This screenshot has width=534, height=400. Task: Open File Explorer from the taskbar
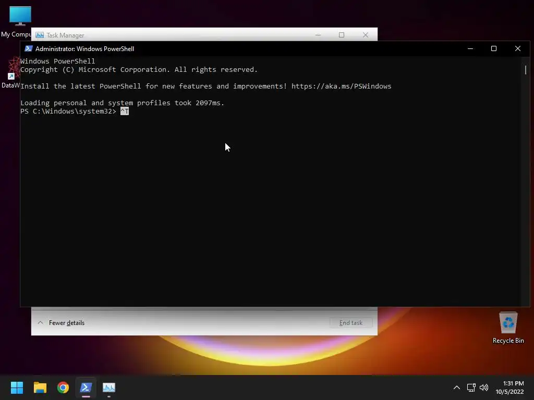pos(40,387)
